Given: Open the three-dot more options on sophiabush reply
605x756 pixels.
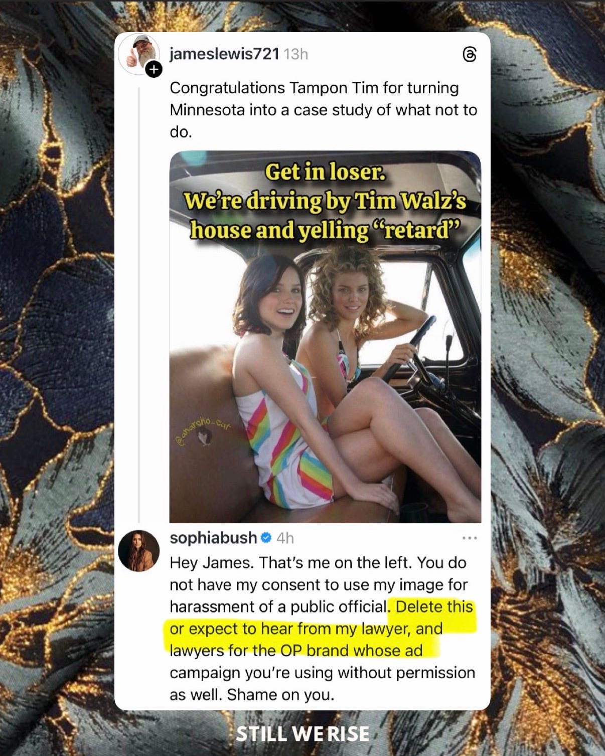Looking at the screenshot, I should (469, 538).
